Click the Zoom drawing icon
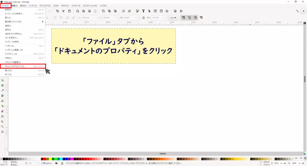This screenshot has width=307, height=166. click(83, 11)
